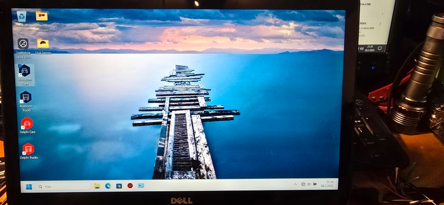
Task: Select the Autocom Trucks desktop shortcut
Action: click(26, 101)
